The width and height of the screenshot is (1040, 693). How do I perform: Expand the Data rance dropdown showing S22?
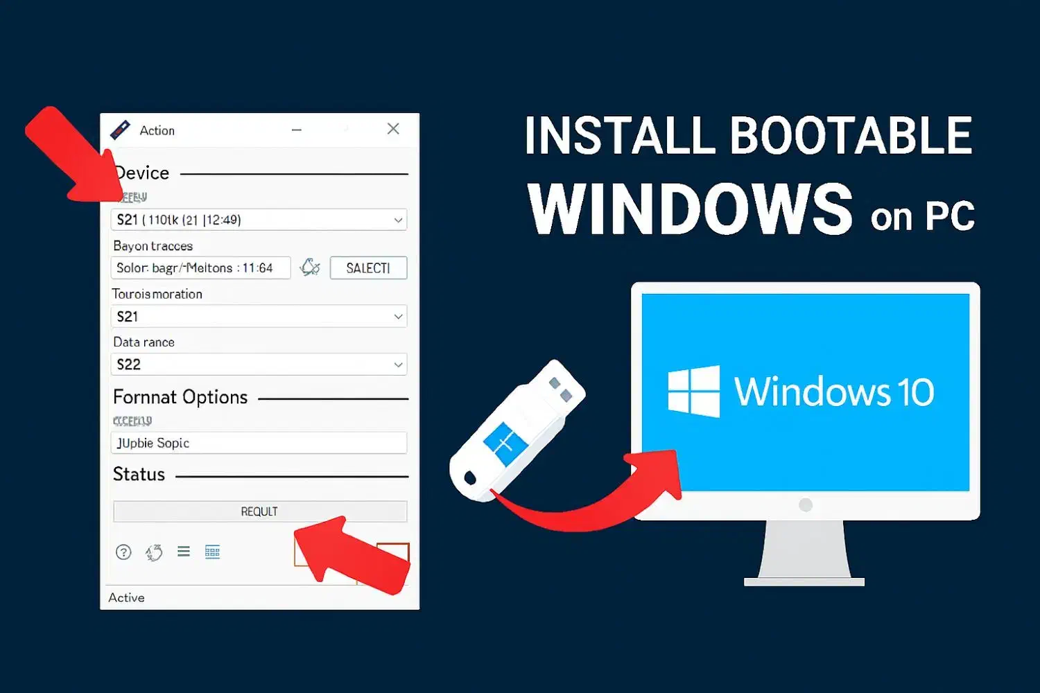(259, 364)
